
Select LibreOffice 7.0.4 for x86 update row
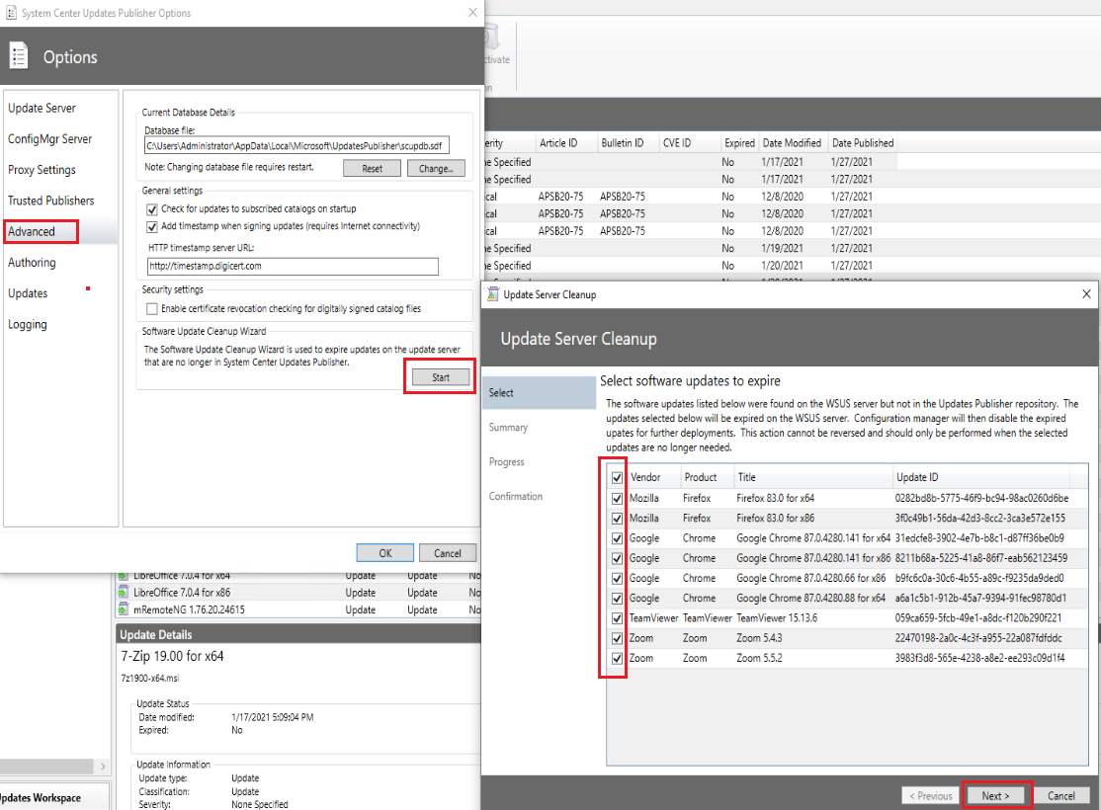(x=298, y=593)
